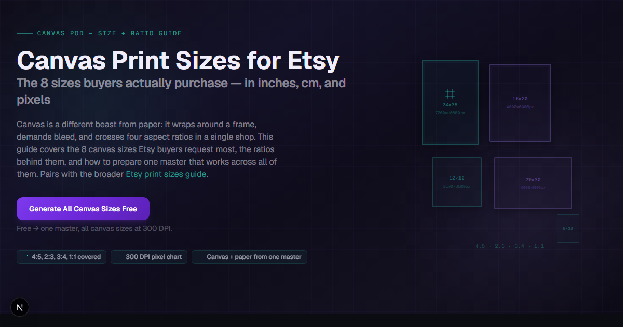Select the 16×20 canvas frame
The image size is (623, 327).
pos(520,103)
